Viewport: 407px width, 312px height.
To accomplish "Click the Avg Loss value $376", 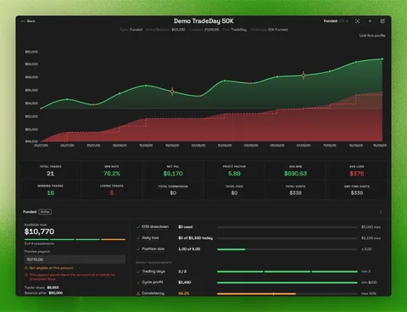I will pos(357,174).
